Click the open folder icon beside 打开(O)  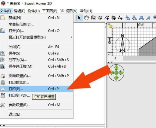[x=3, y=31]
